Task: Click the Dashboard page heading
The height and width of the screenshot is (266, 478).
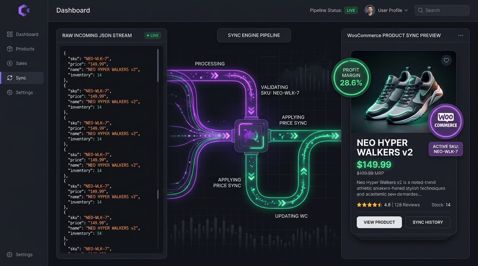Action: pos(73,10)
